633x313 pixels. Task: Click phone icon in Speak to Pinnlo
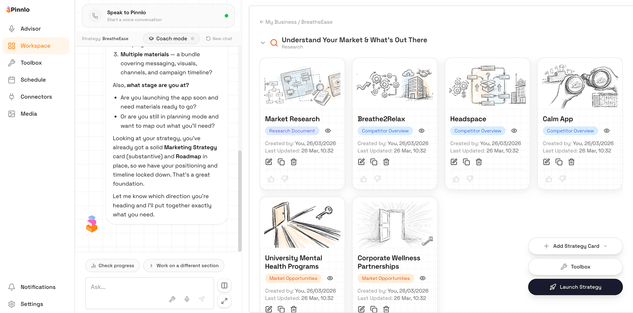[95, 16]
